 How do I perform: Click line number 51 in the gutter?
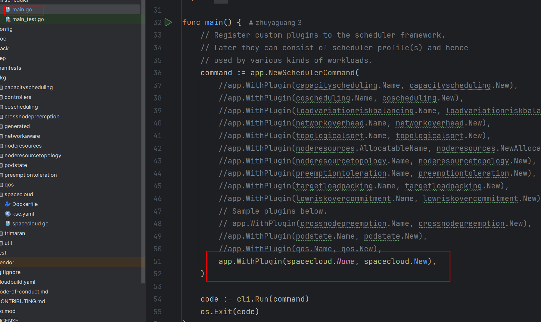[x=157, y=261]
